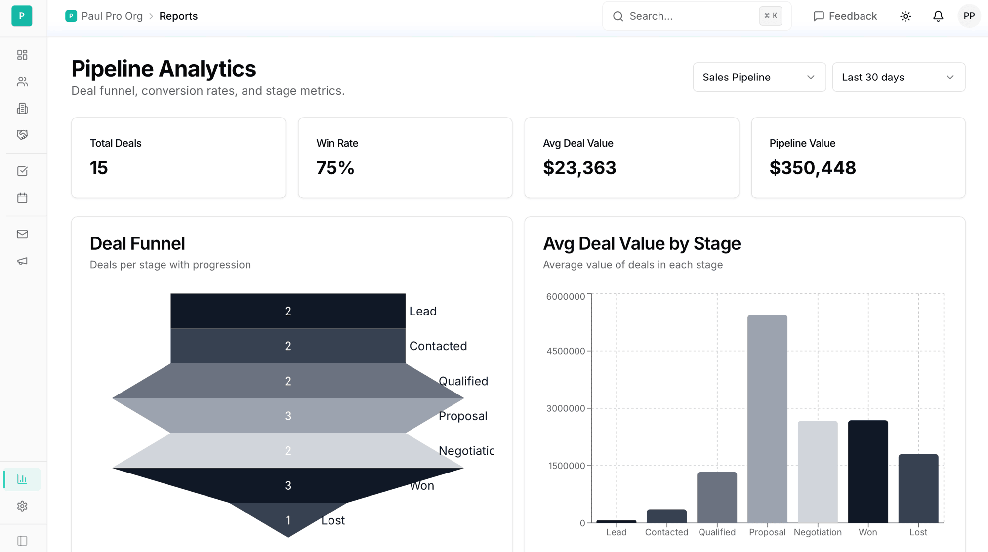The width and height of the screenshot is (988, 552).
Task: Click the Won bar in bar chart
Action: click(868, 472)
